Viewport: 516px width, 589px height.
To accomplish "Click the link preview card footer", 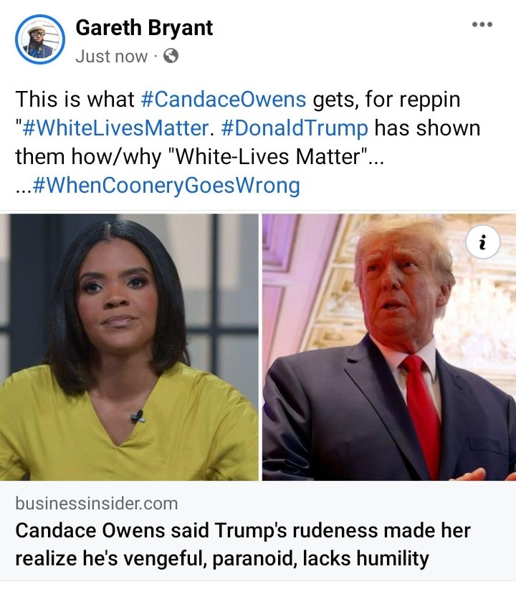I will pos(258,532).
